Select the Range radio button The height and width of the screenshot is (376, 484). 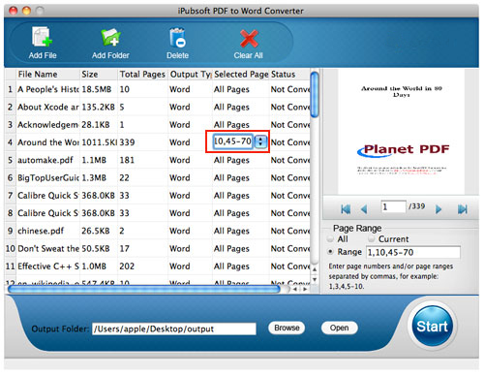pos(330,252)
